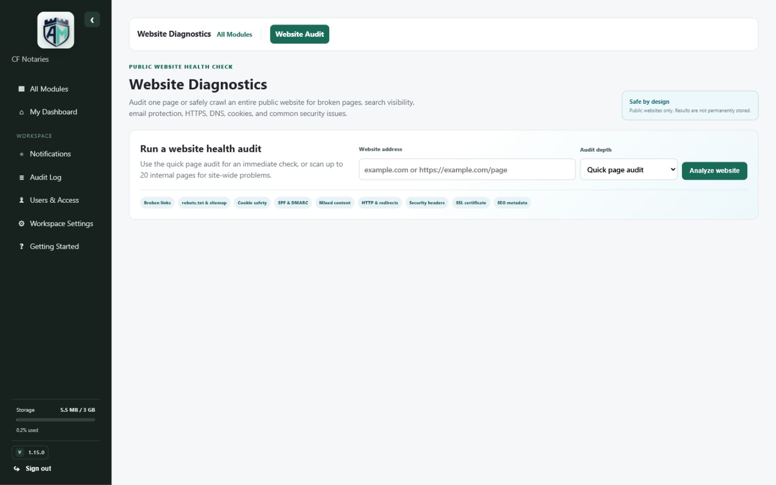Click the Cookie safety tag

(x=252, y=203)
